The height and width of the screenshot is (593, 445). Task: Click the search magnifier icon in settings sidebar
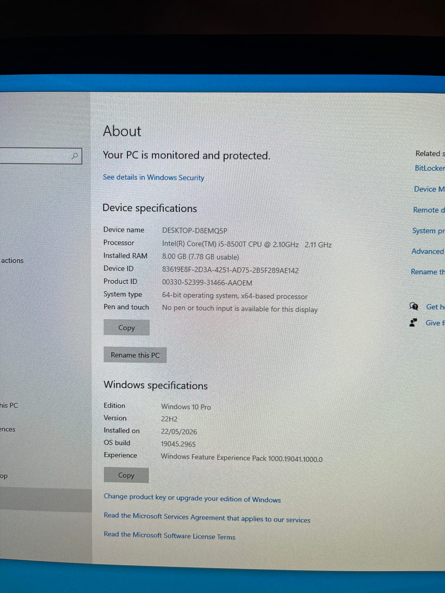click(x=75, y=156)
